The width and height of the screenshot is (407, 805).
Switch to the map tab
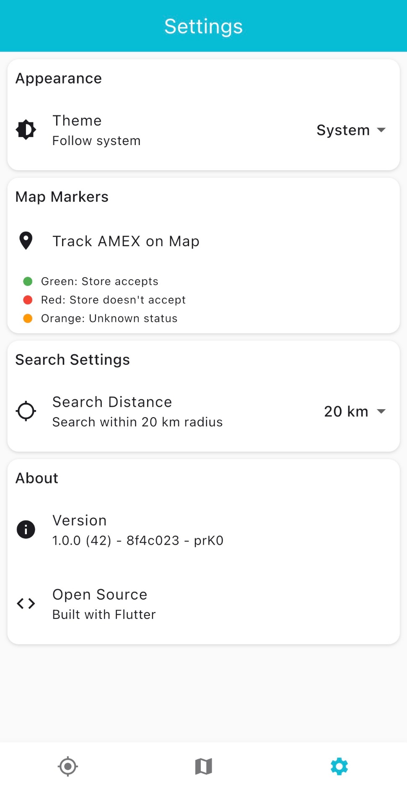(204, 766)
